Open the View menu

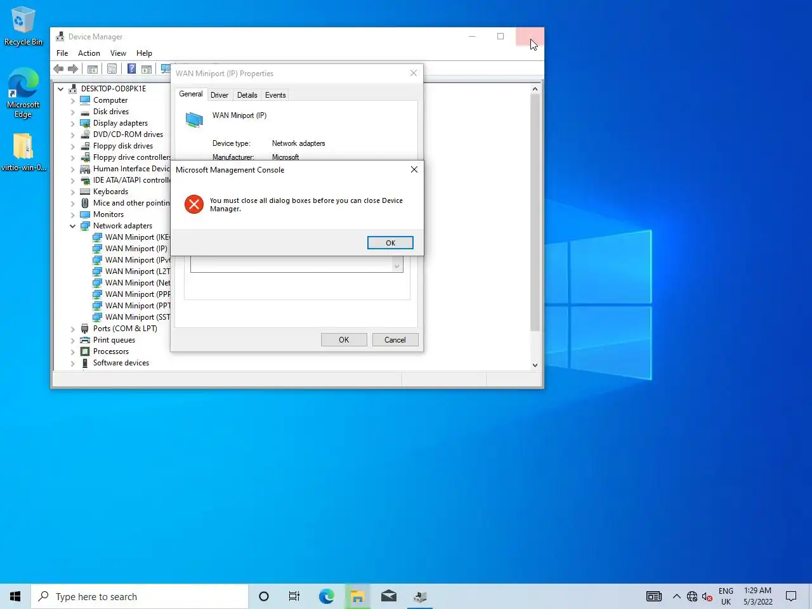118,53
